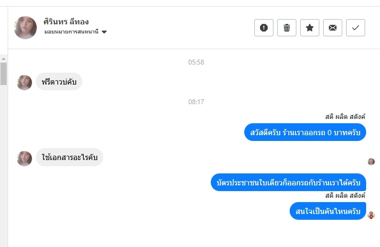Click the scrollbar up arrow

point(3,59)
